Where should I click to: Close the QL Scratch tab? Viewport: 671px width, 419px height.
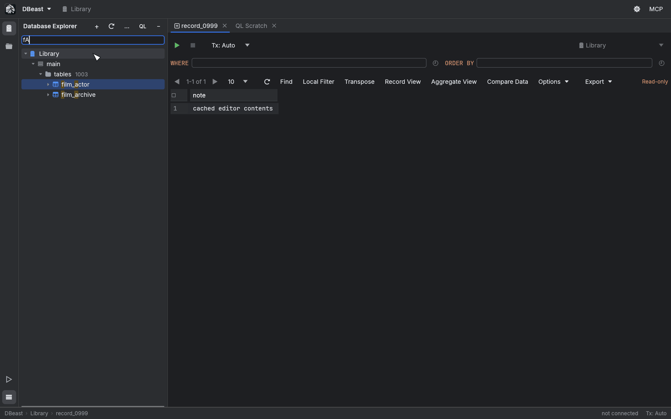[274, 26]
